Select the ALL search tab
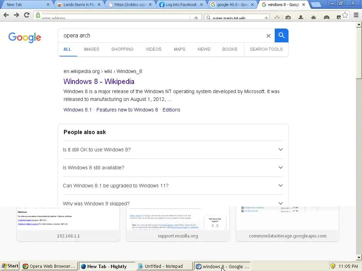The image size is (362, 271). pos(67,49)
